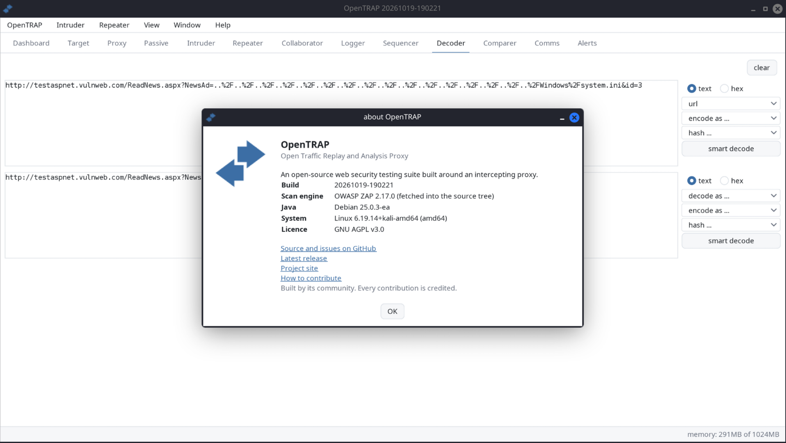Open the upper encode as dropdown
The image size is (786, 443).
pyautogui.click(x=731, y=119)
